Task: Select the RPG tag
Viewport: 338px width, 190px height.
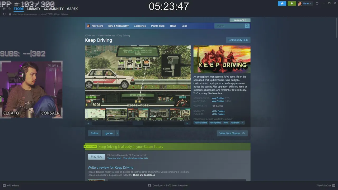Action: 226,122
